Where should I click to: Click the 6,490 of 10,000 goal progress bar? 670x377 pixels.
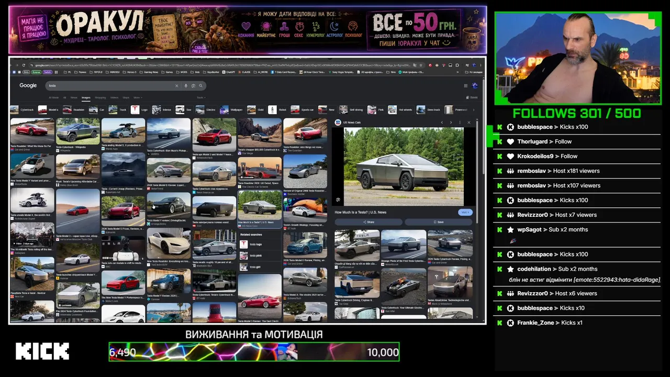[x=254, y=352]
